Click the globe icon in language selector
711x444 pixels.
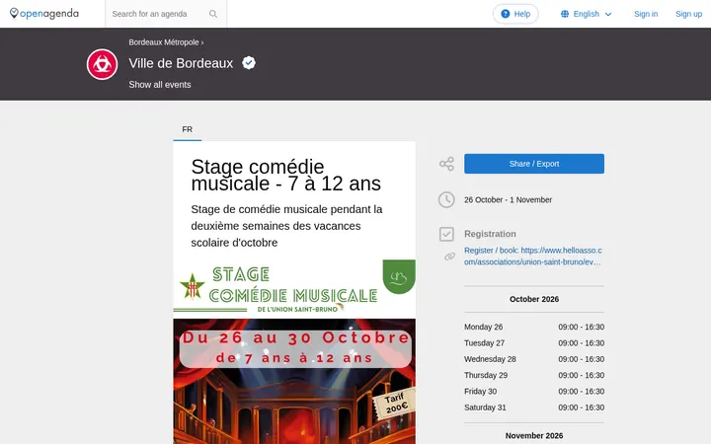[565, 14]
